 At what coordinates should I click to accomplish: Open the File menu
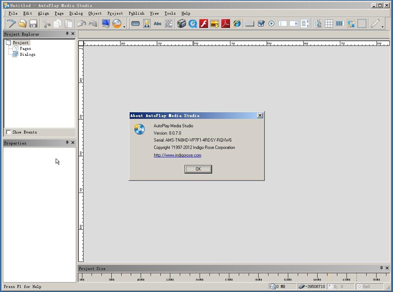click(x=13, y=13)
